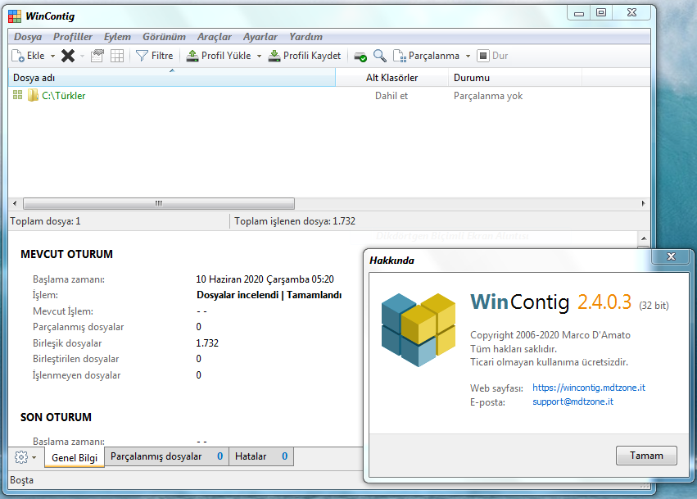Switch to the Parçalanmış dosyalar tab
Screen dimensions: 697x499
click(x=167, y=456)
